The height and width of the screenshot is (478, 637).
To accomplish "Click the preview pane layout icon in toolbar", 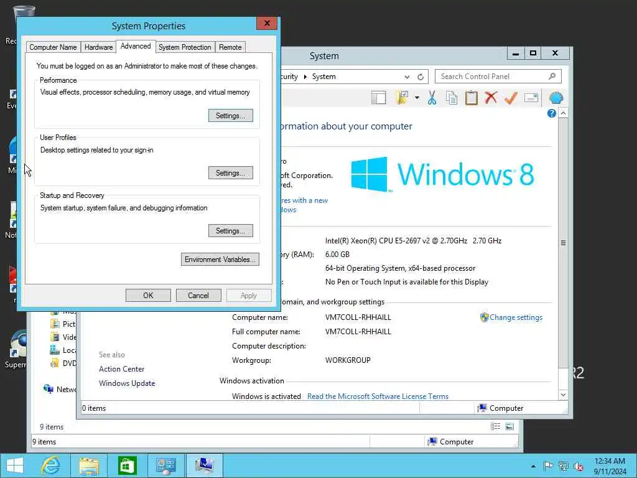I will click(x=379, y=98).
